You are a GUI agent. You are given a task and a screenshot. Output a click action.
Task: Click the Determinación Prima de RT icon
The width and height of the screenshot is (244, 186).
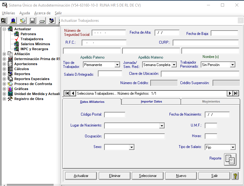[10, 59]
